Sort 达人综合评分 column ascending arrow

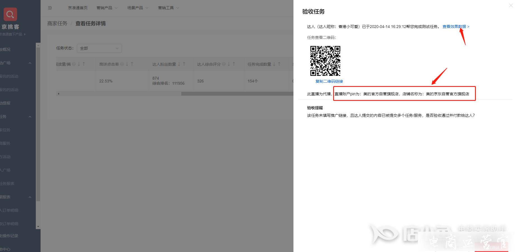pos(234,64)
